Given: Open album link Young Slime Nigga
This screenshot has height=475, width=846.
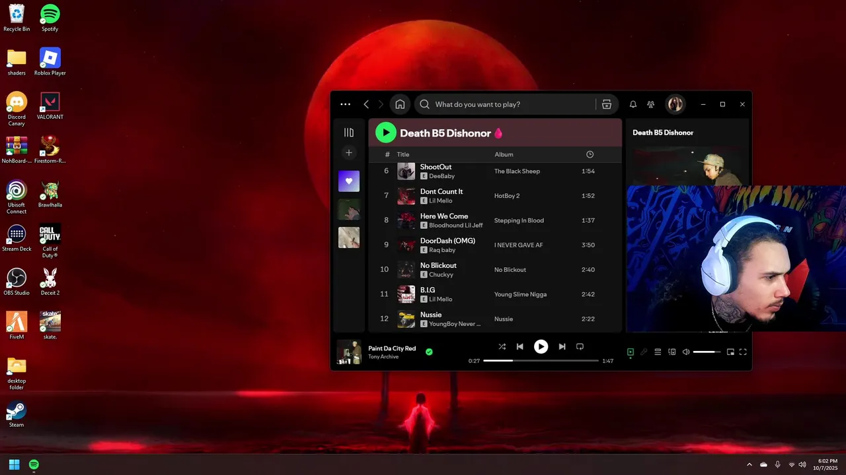Looking at the screenshot, I should point(520,294).
